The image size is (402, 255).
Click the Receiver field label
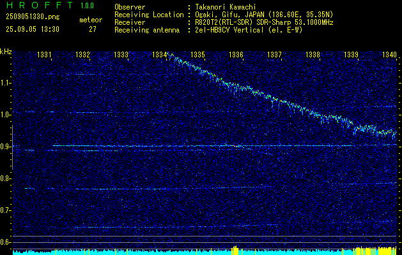click(130, 22)
